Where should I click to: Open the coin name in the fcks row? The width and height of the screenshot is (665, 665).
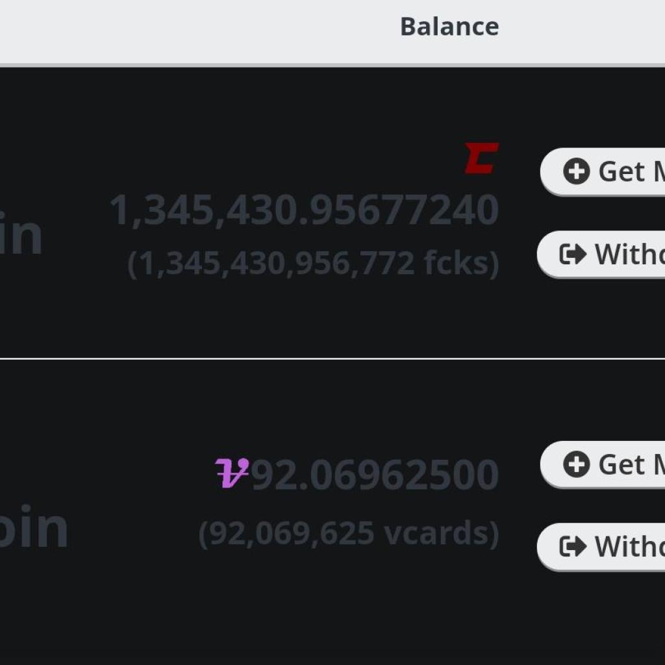21,233
